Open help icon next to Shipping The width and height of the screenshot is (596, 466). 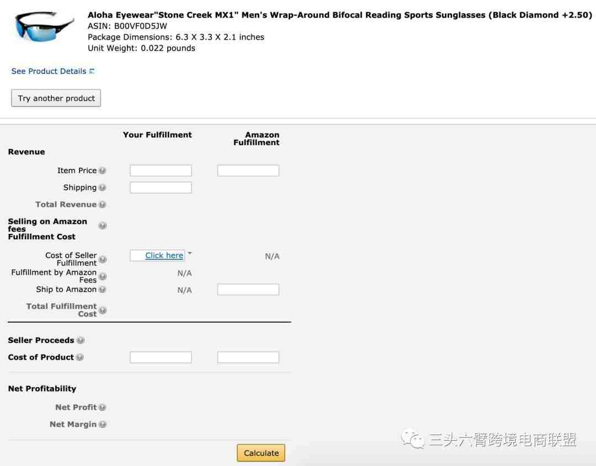102,188
